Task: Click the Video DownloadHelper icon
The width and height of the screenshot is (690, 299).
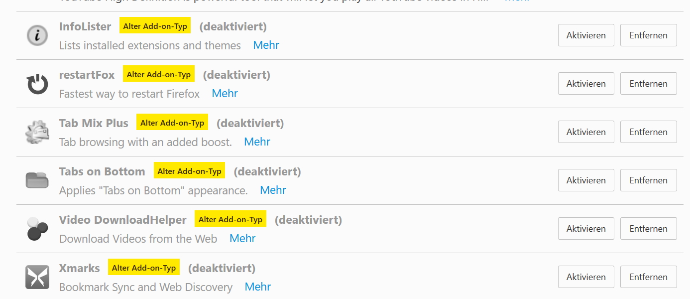Action: [37, 229]
